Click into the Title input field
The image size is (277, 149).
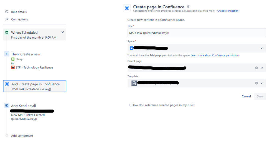[197, 33]
